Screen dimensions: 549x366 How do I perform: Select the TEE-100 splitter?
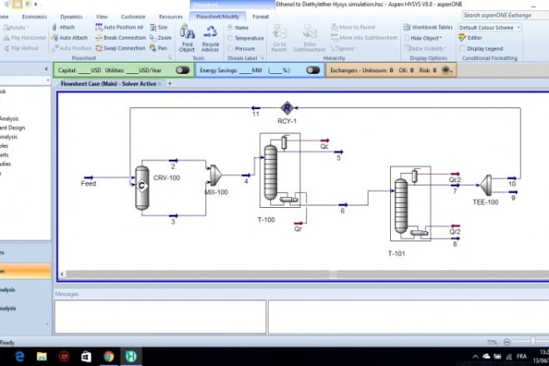(x=486, y=185)
